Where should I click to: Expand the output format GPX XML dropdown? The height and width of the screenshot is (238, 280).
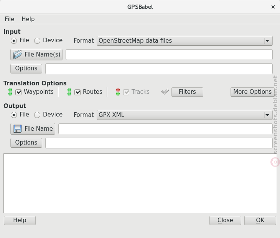coord(184,115)
